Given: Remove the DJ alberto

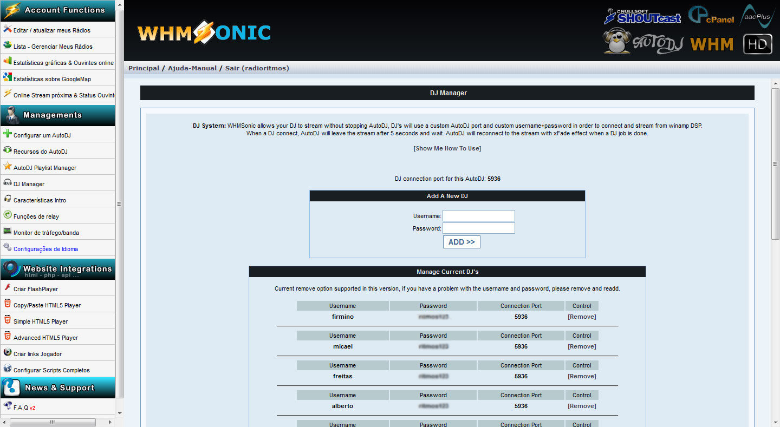Looking at the screenshot, I should (x=582, y=406).
